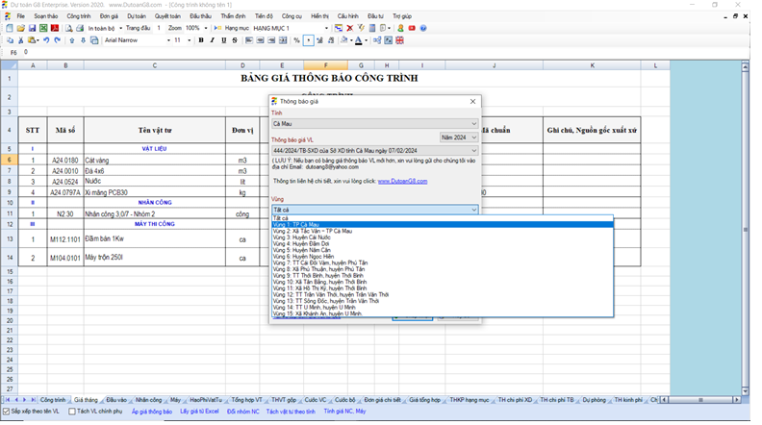Screen dimensions: 762x425
Task: Click the Save icon in the toolbar
Action: [x=32, y=29]
